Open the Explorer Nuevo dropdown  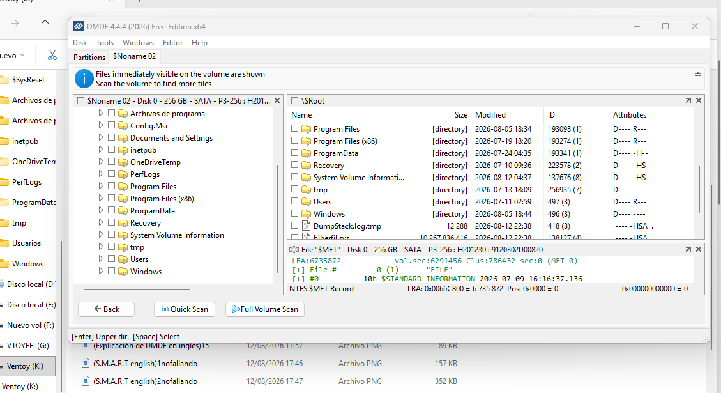tap(12, 56)
